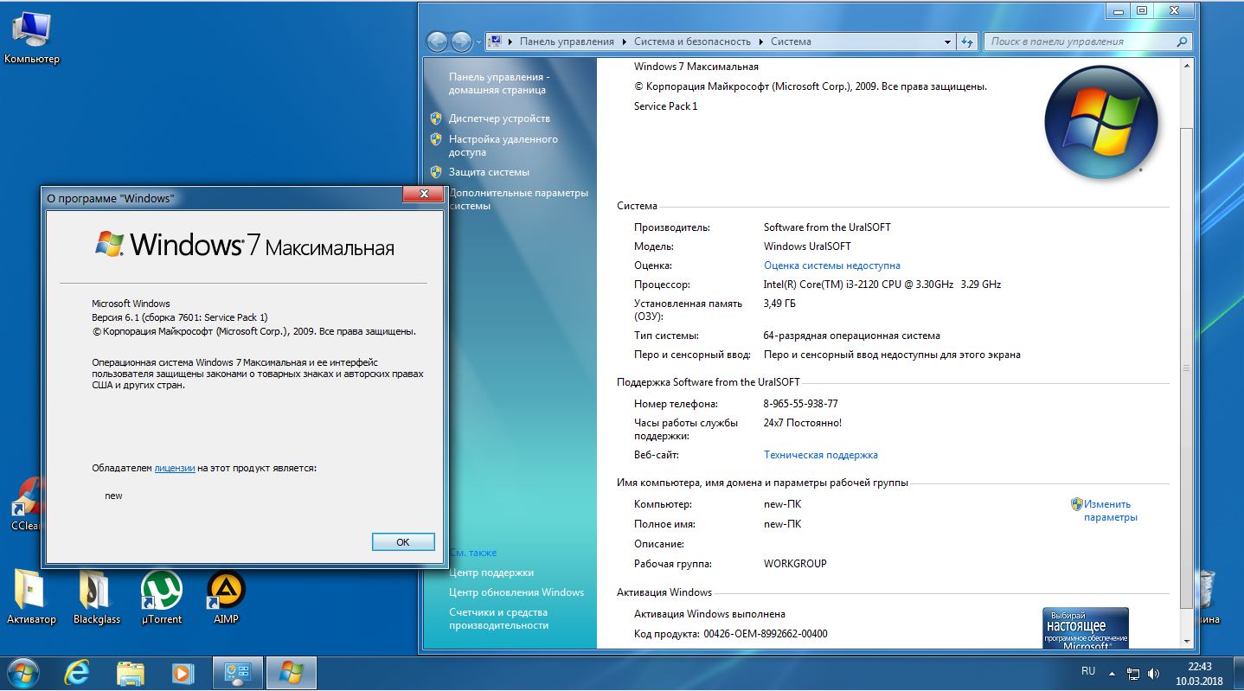
Task: Click the RU language indicator
Action: click(1088, 671)
